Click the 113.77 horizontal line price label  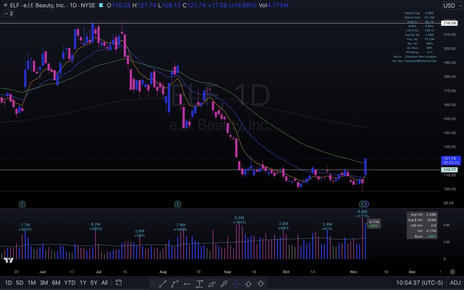450,170
